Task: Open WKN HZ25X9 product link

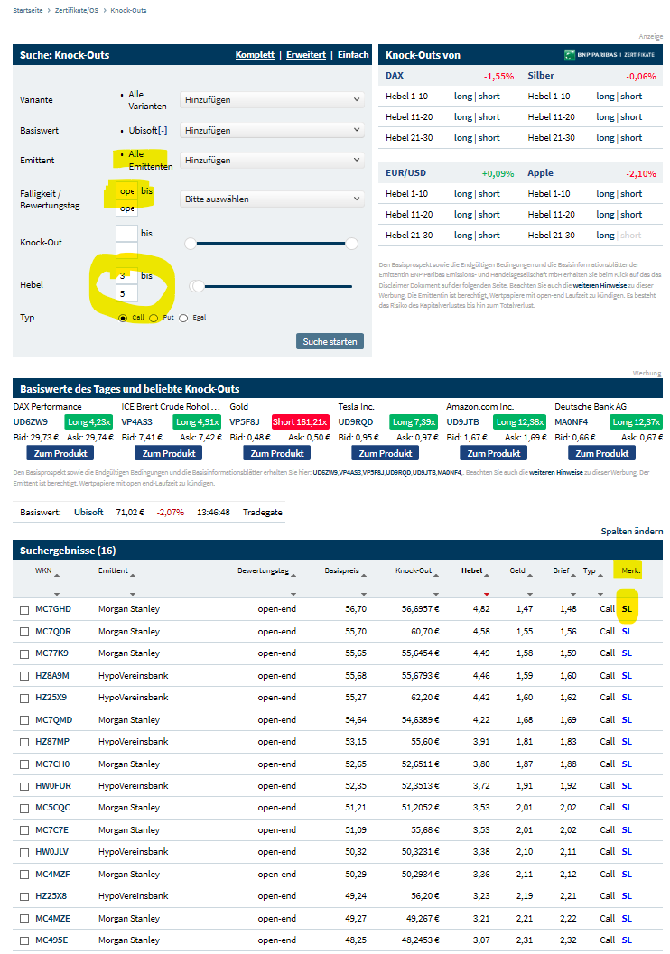Action: pyautogui.click(x=51, y=698)
